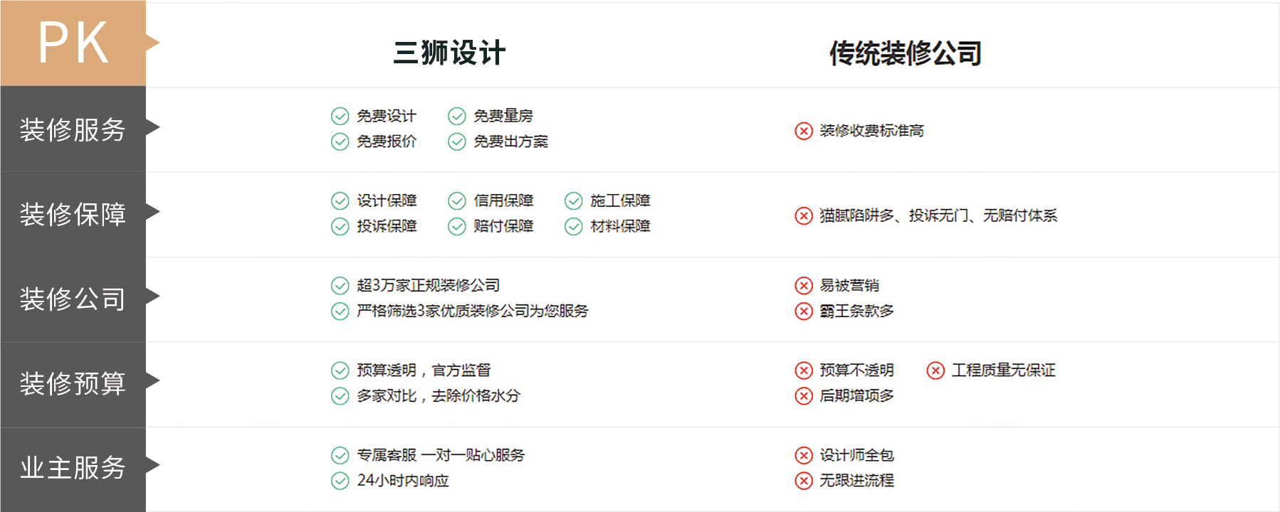Click the green check icon beside 材料保障
The width and height of the screenshot is (1280, 512).
tap(574, 226)
